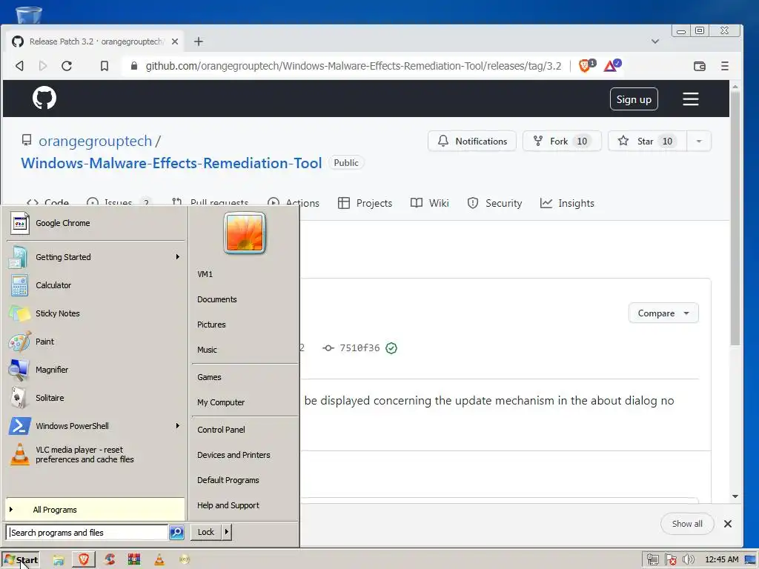
Task: Open the Security tab
Action: [494, 203]
